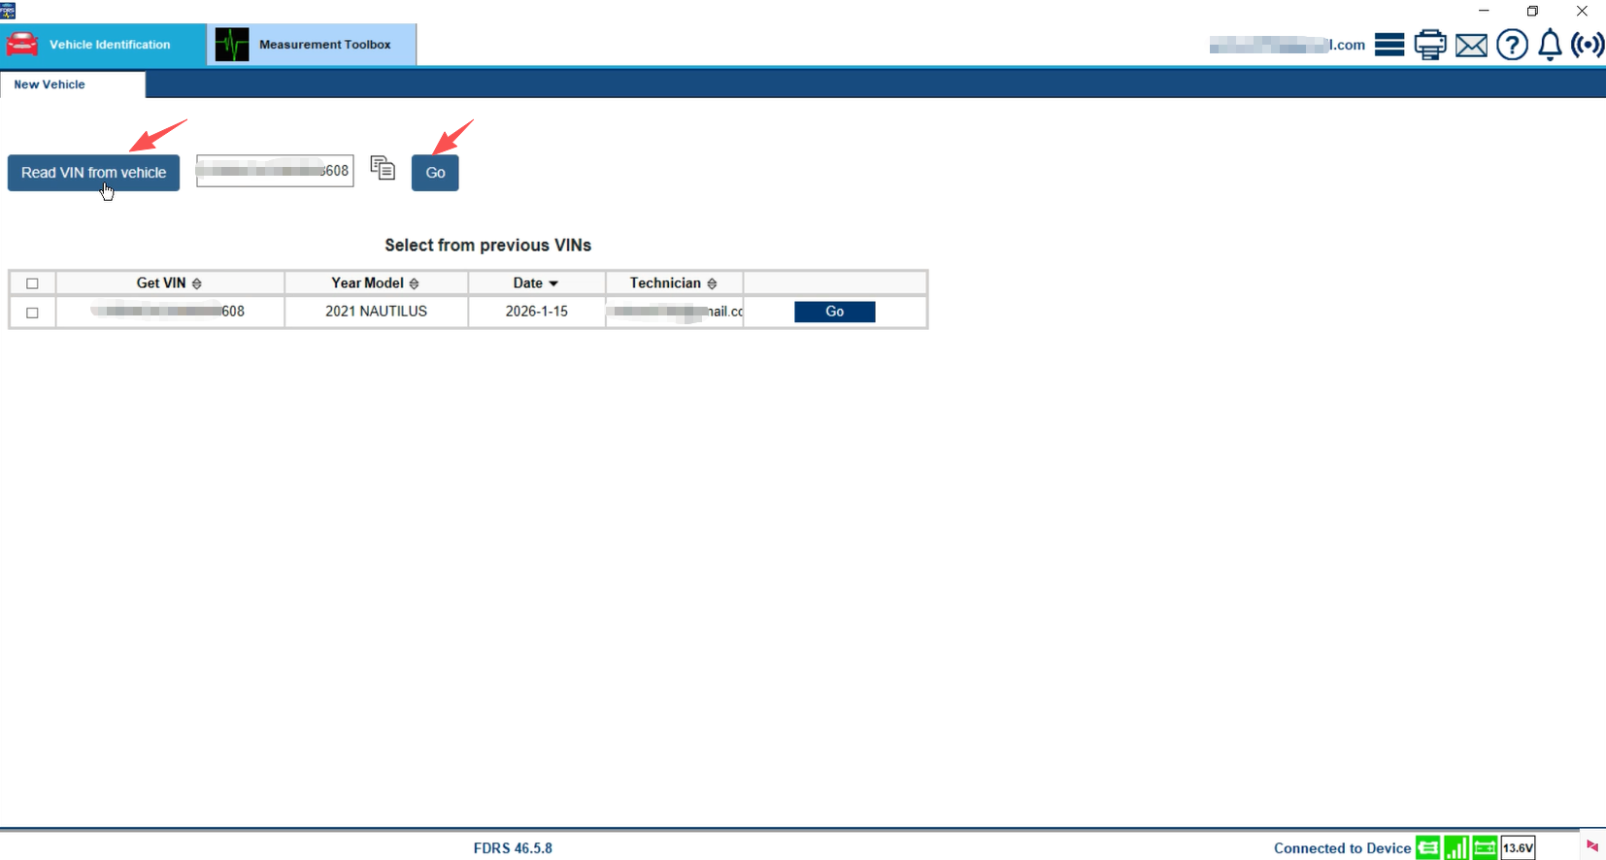The width and height of the screenshot is (1606, 860).
Task: Click the green battery status icon
Action: [1485, 847]
